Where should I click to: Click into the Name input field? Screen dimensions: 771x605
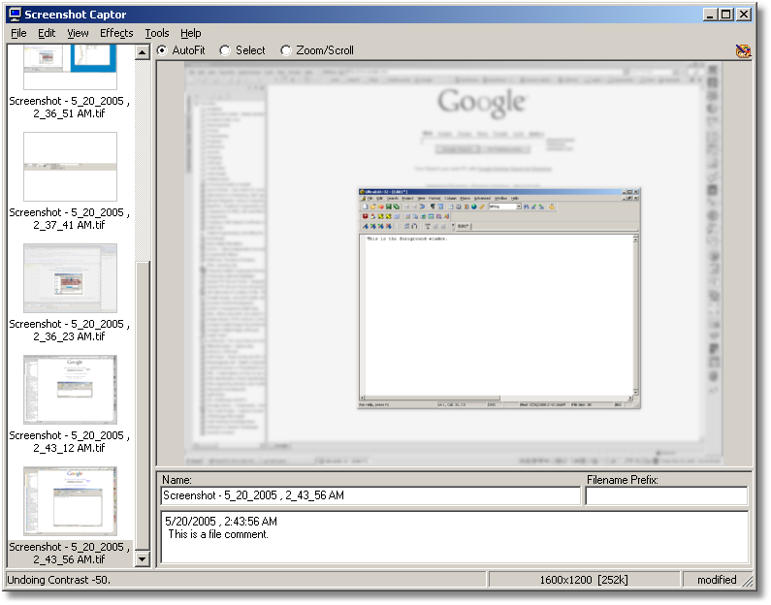[x=370, y=495]
